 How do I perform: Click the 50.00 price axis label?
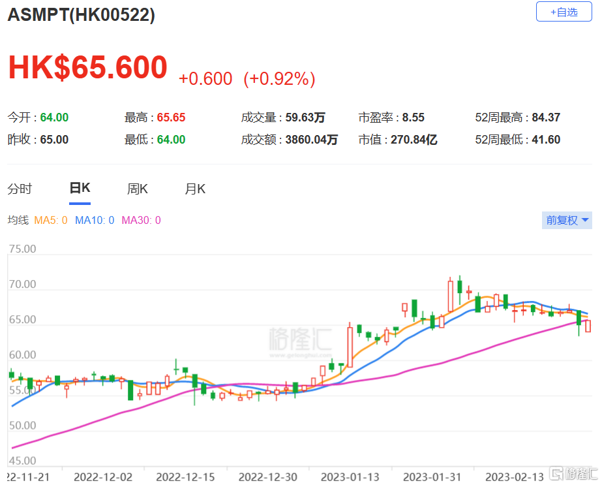22,426
